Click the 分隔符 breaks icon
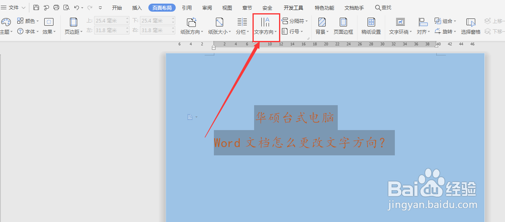This screenshot has height=222, width=505. click(285, 21)
